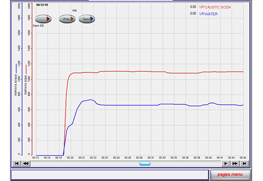Click the water value 0.00 readout
Viewport: 263px width, 181px height.
[x=193, y=13]
